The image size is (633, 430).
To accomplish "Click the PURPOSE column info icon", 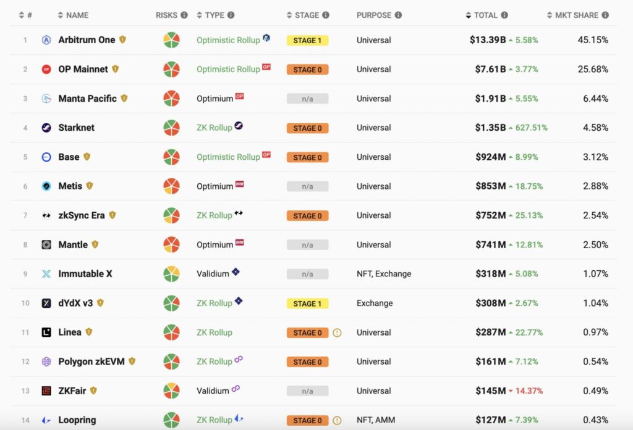I will pos(398,15).
